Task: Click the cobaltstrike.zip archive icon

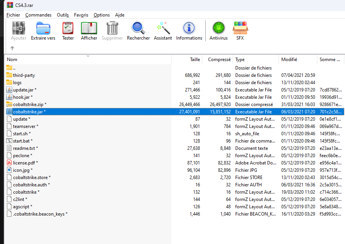Action: tap(9, 104)
